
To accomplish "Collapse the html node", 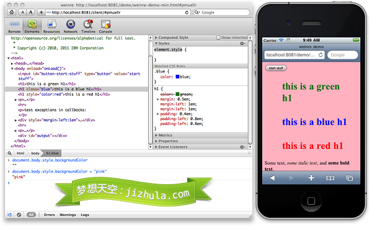I will pyautogui.click(x=9, y=58).
